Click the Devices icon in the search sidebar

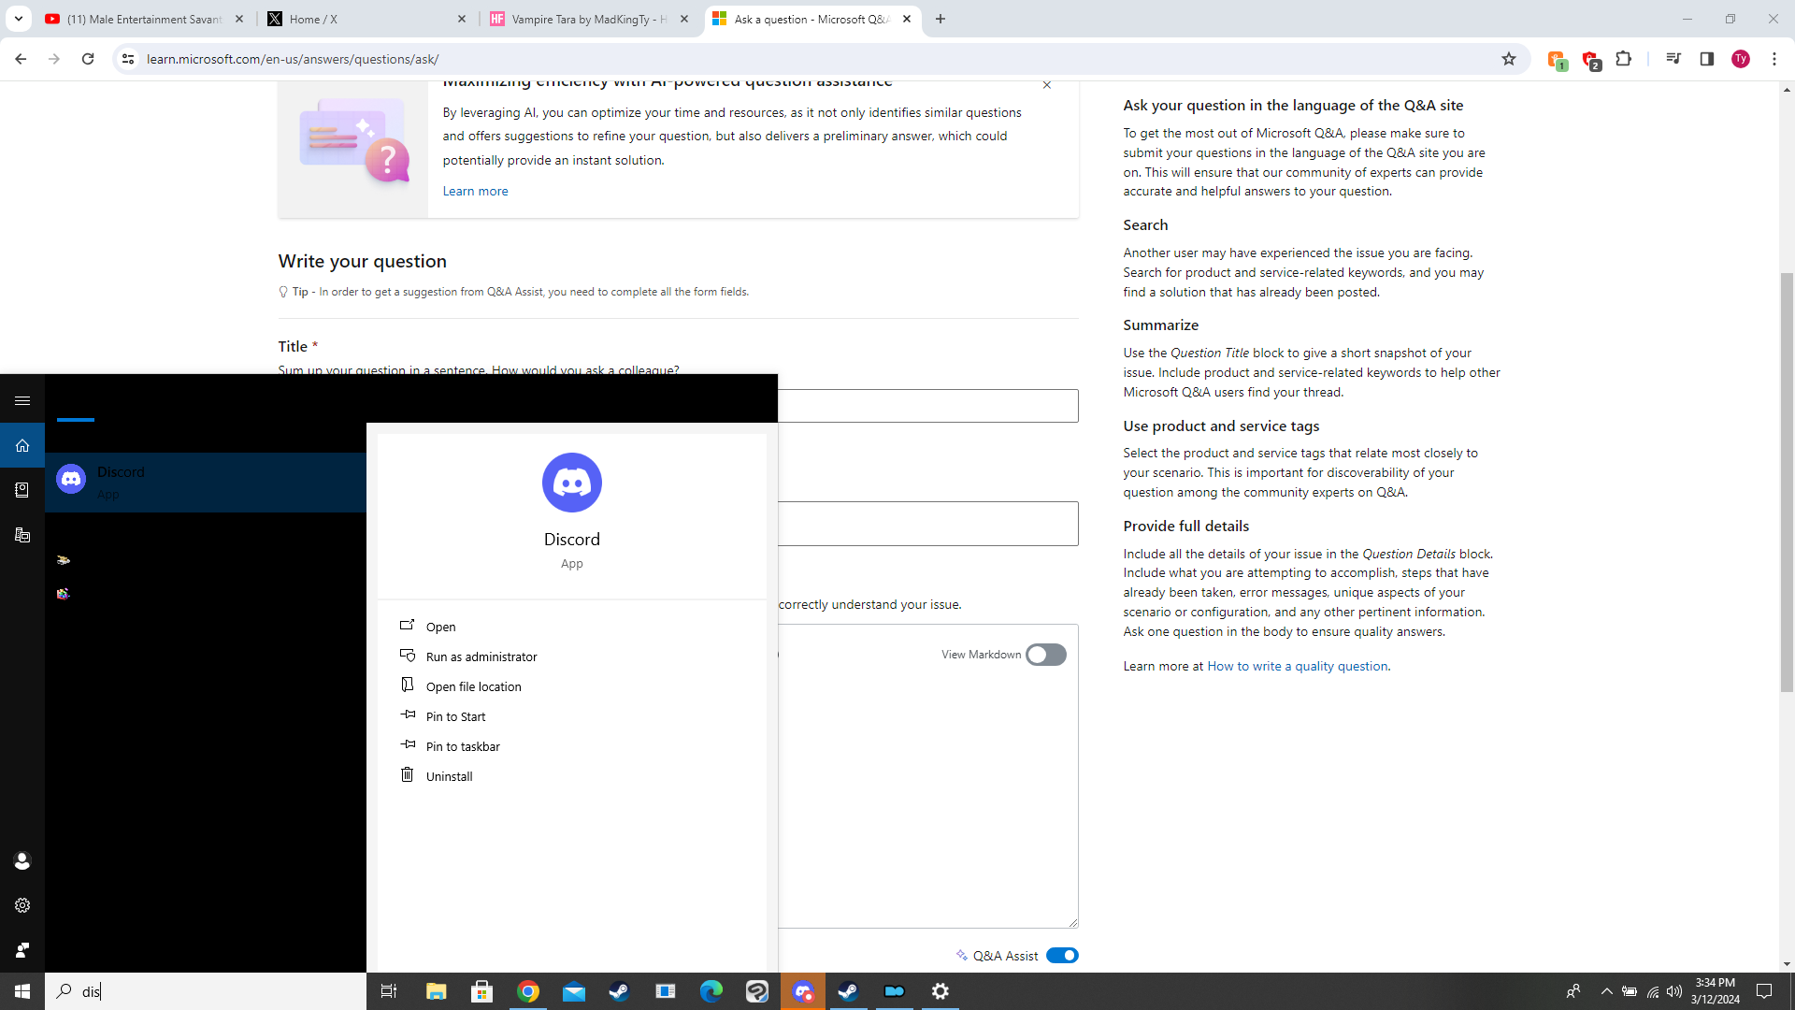pos(22,535)
